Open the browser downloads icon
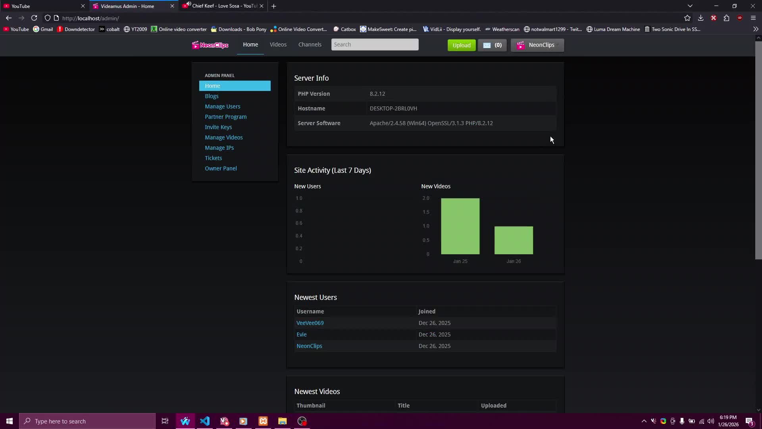This screenshot has height=429, width=762. tap(700, 18)
